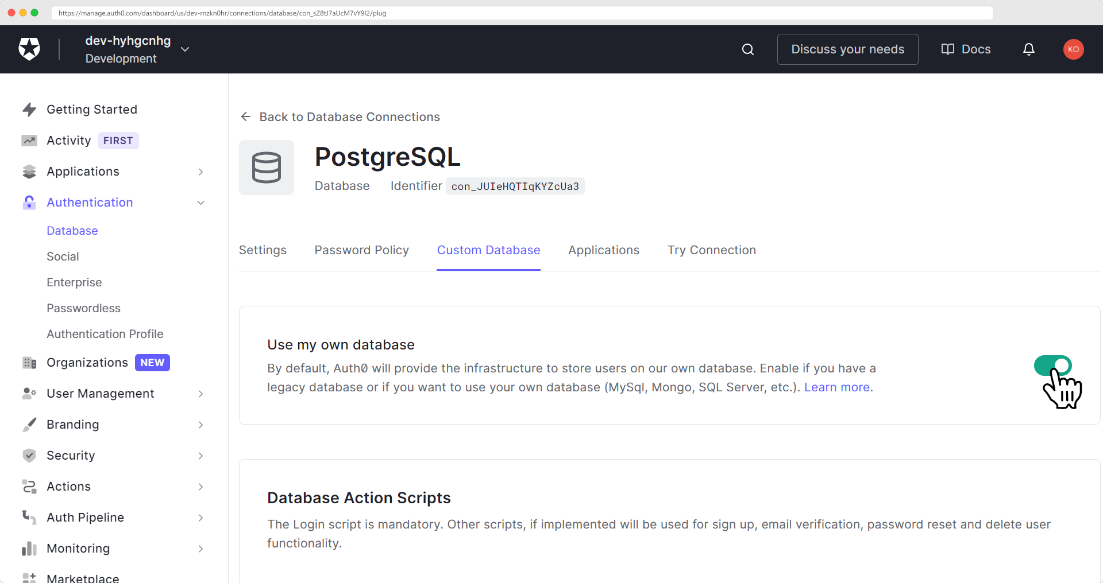1103x583 pixels.
Task: Click the Auth Pipeline icon
Action: (x=29, y=518)
